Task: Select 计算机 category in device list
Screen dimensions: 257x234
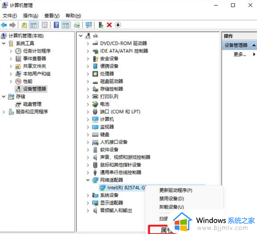Action: (107, 119)
